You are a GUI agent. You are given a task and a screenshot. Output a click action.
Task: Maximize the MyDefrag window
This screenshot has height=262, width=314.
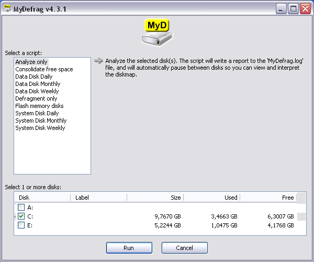point(293,9)
